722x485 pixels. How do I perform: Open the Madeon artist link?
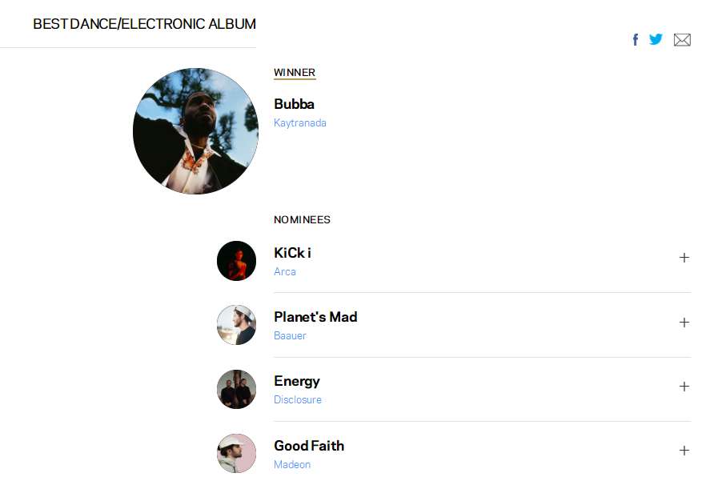pos(292,465)
